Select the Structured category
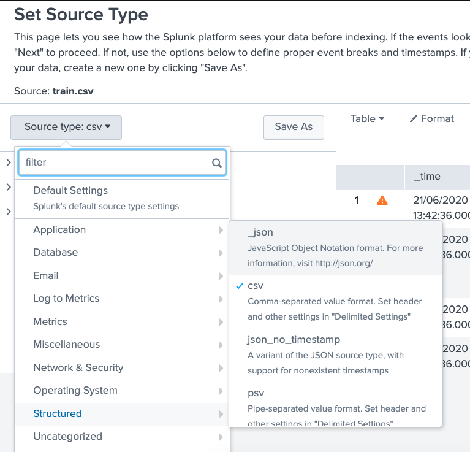The width and height of the screenshot is (470, 452). [122, 414]
